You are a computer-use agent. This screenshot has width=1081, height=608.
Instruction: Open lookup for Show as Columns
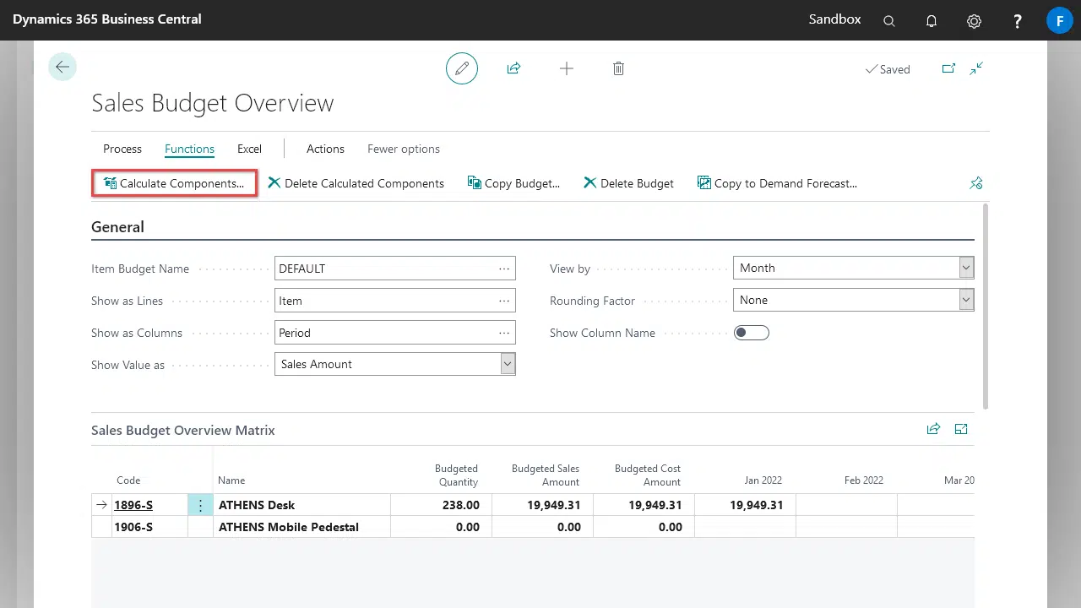tap(504, 333)
